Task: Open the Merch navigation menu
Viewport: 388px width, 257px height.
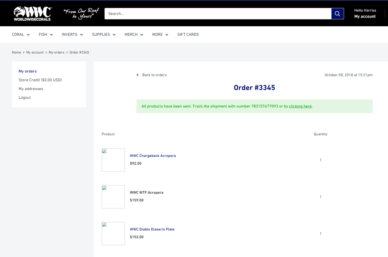Action: point(134,34)
